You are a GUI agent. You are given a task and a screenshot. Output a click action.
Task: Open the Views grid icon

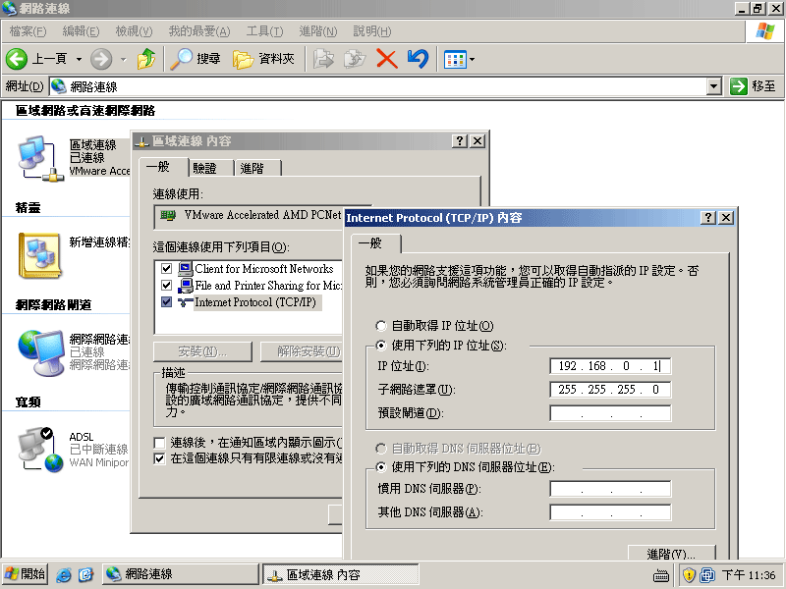[455, 60]
